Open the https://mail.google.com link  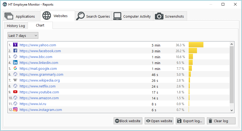38,68
